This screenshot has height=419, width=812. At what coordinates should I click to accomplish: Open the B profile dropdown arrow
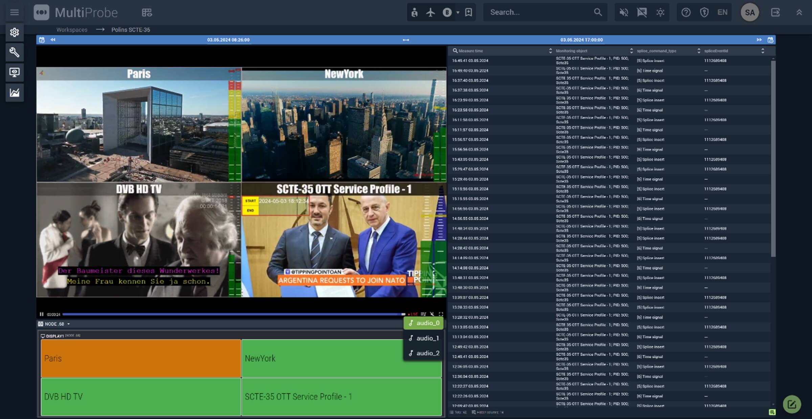point(458,13)
